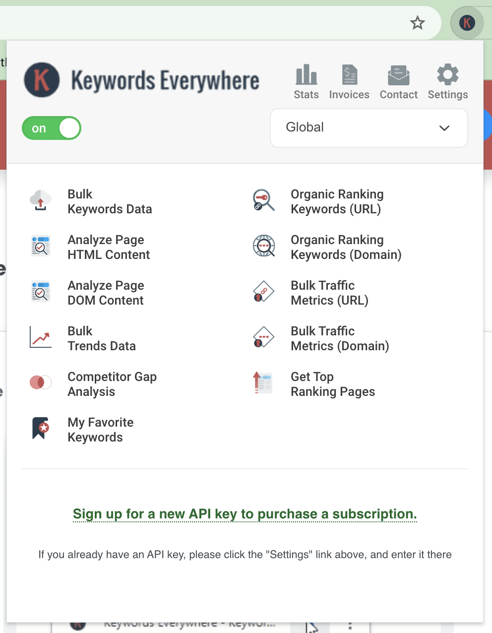Click the Sign up for new API key link
The height and width of the screenshot is (633, 492).
point(245,514)
